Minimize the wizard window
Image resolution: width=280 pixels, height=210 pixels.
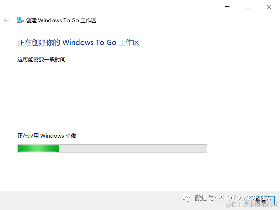(227, 7)
